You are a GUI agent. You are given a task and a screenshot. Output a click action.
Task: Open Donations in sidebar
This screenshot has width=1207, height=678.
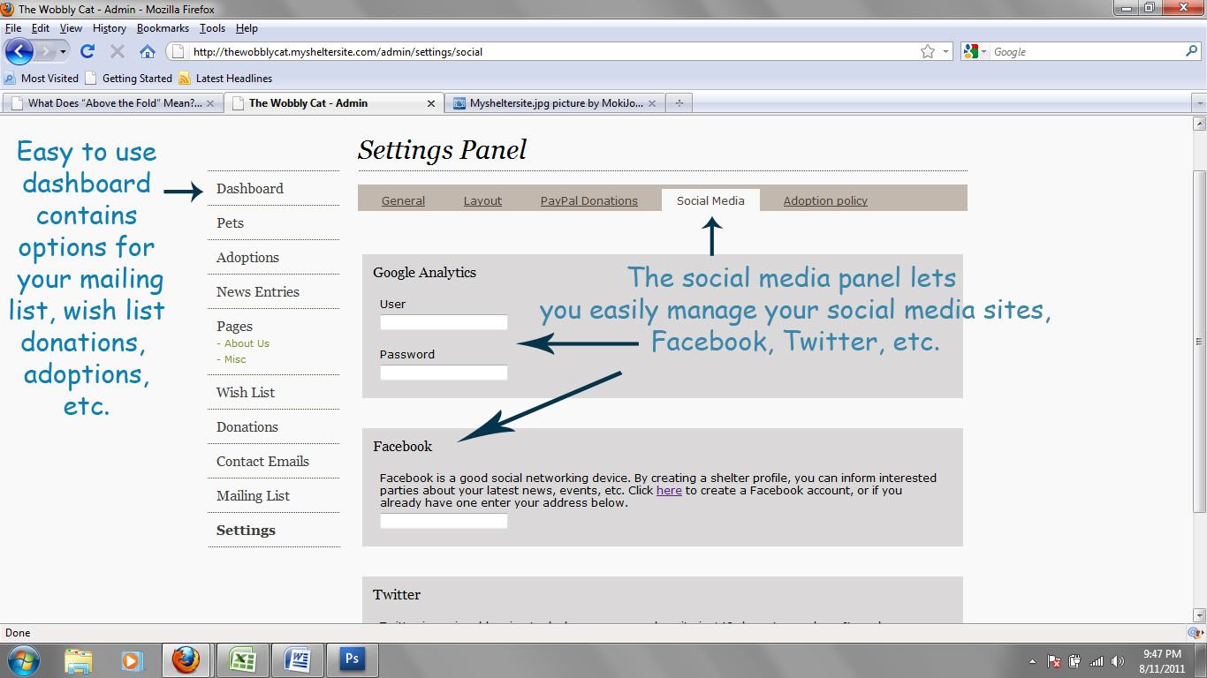pyautogui.click(x=247, y=426)
